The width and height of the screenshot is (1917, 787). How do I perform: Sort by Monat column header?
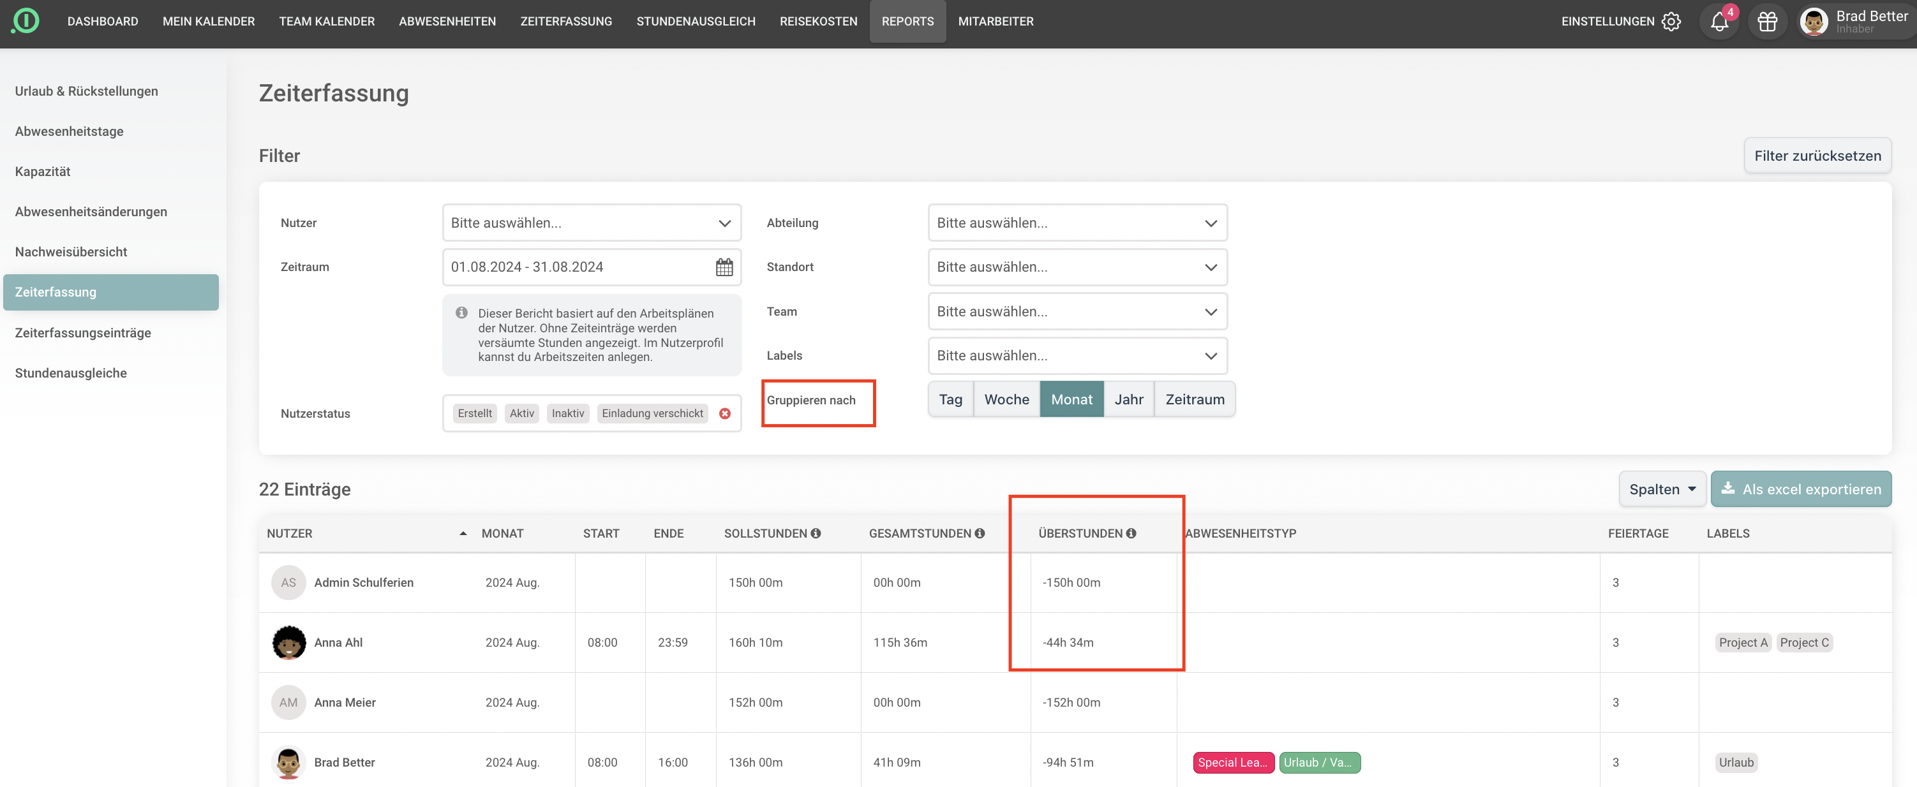click(502, 533)
